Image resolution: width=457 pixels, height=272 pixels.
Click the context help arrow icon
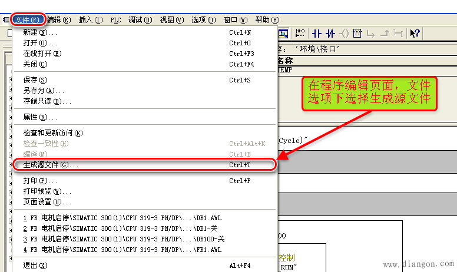(x=415, y=34)
